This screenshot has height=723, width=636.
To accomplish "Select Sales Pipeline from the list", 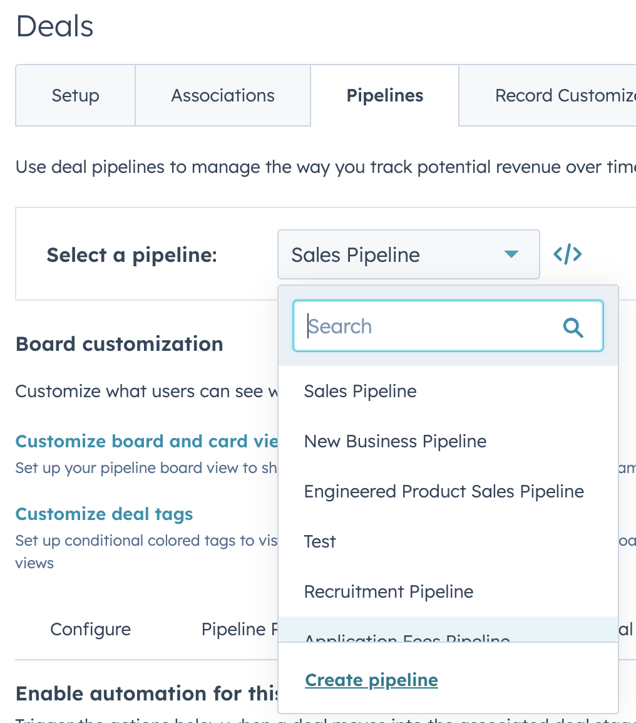I will tap(360, 391).
